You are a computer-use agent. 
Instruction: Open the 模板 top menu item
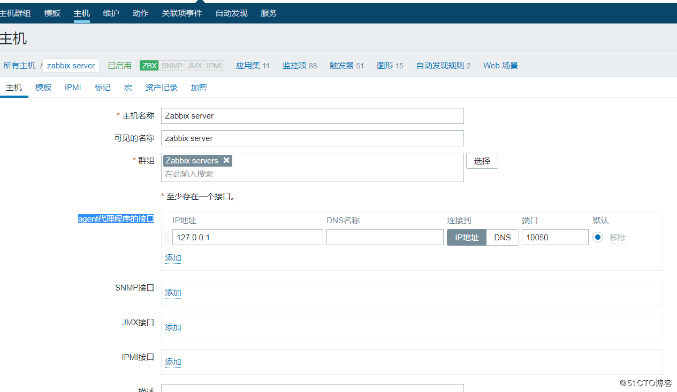(52, 13)
